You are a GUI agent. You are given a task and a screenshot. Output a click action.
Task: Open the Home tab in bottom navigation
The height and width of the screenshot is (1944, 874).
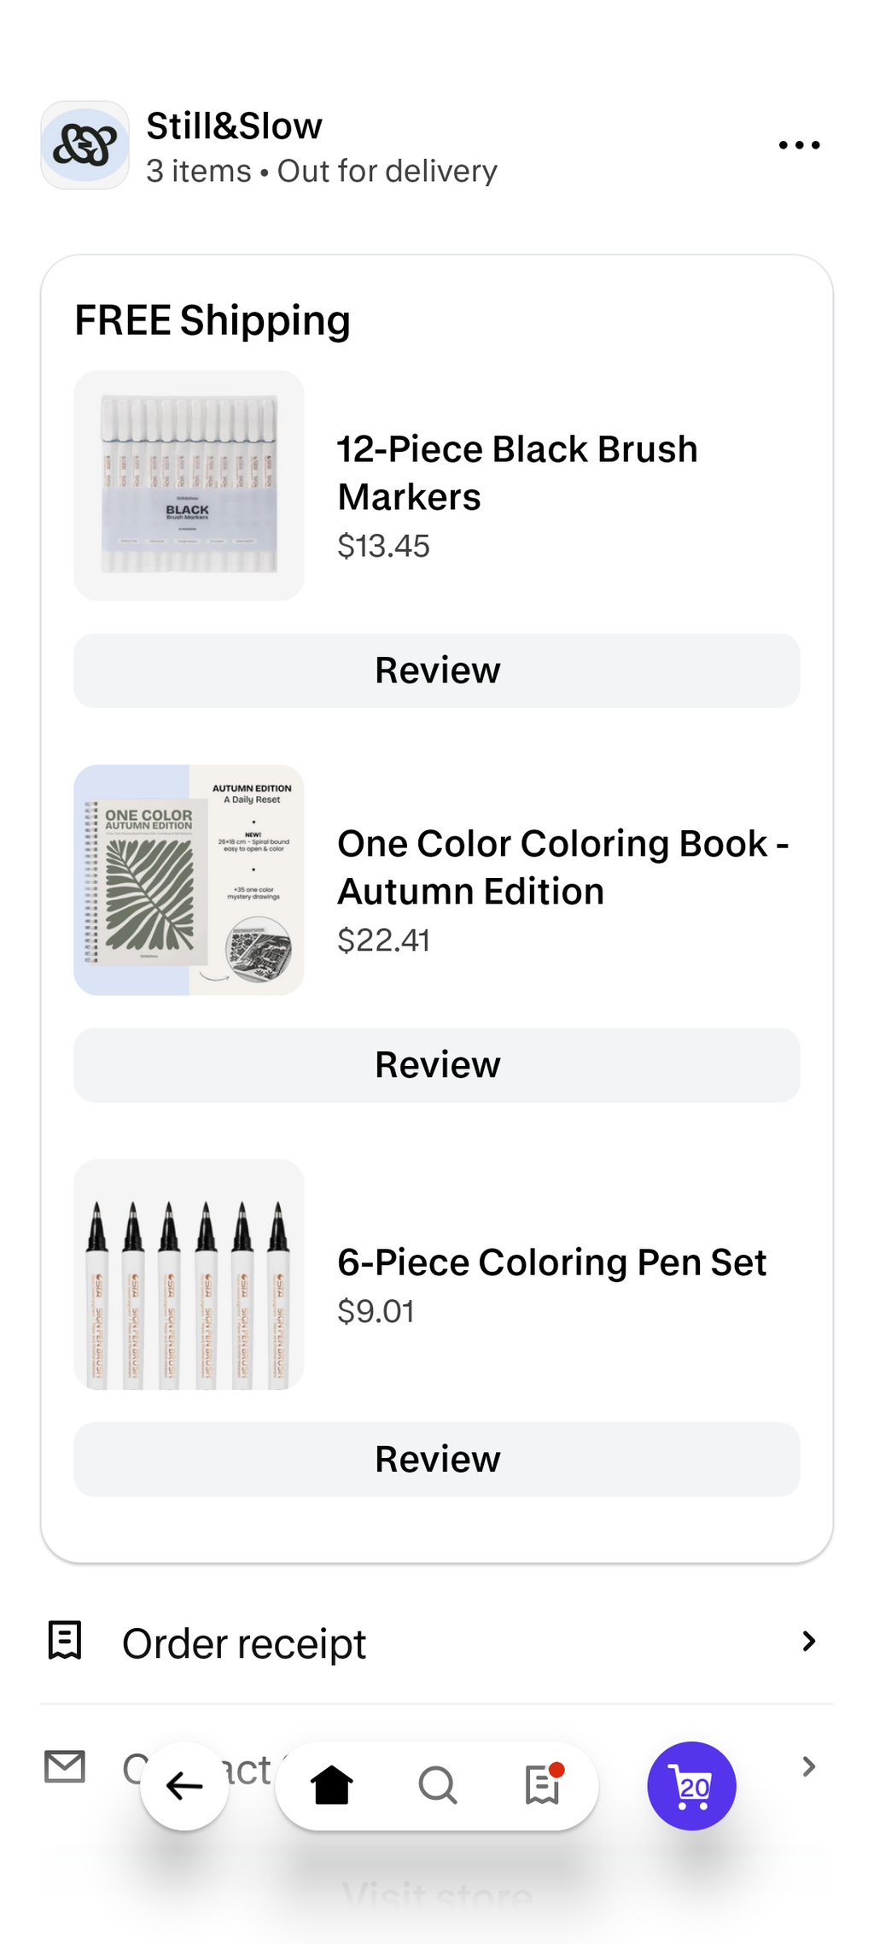[331, 1786]
